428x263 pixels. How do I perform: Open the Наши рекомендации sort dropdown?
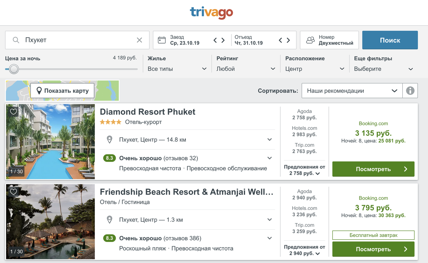click(352, 91)
